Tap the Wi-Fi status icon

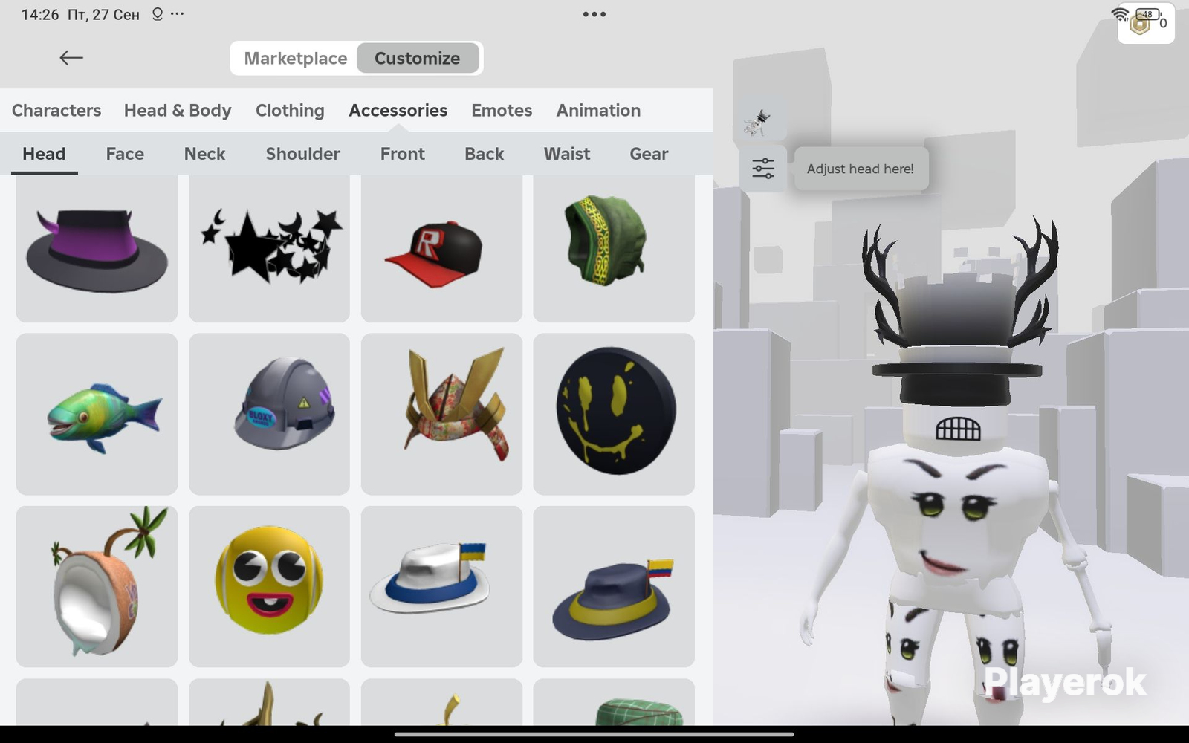[x=1120, y=14]
